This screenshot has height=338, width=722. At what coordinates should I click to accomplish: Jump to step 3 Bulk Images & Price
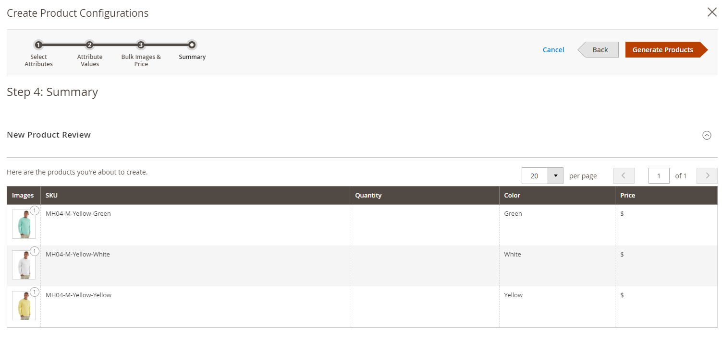[x=141, y=45]
